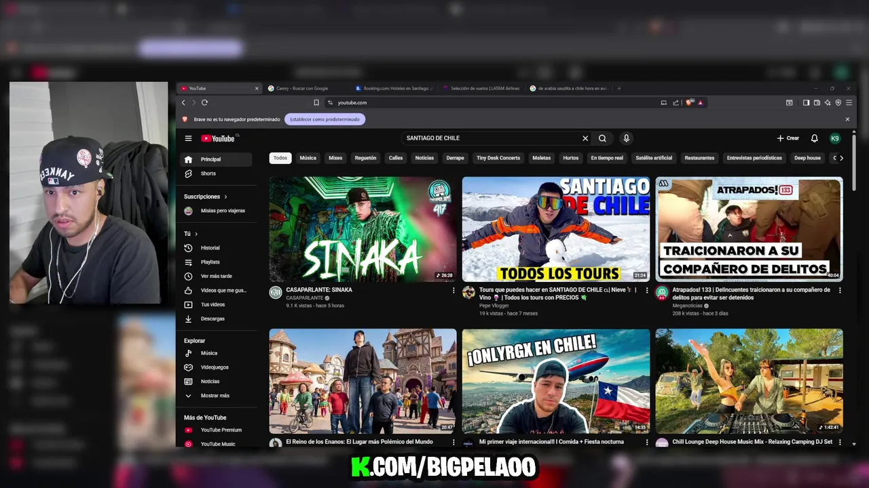
Task: Switch to Camry Google search tab
Action: point(307,88)
